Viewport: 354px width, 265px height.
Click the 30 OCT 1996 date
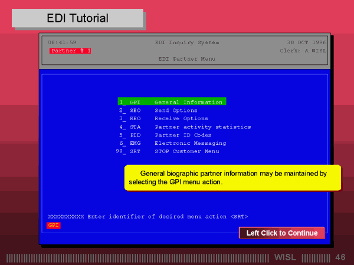click(x=306, y=42)
